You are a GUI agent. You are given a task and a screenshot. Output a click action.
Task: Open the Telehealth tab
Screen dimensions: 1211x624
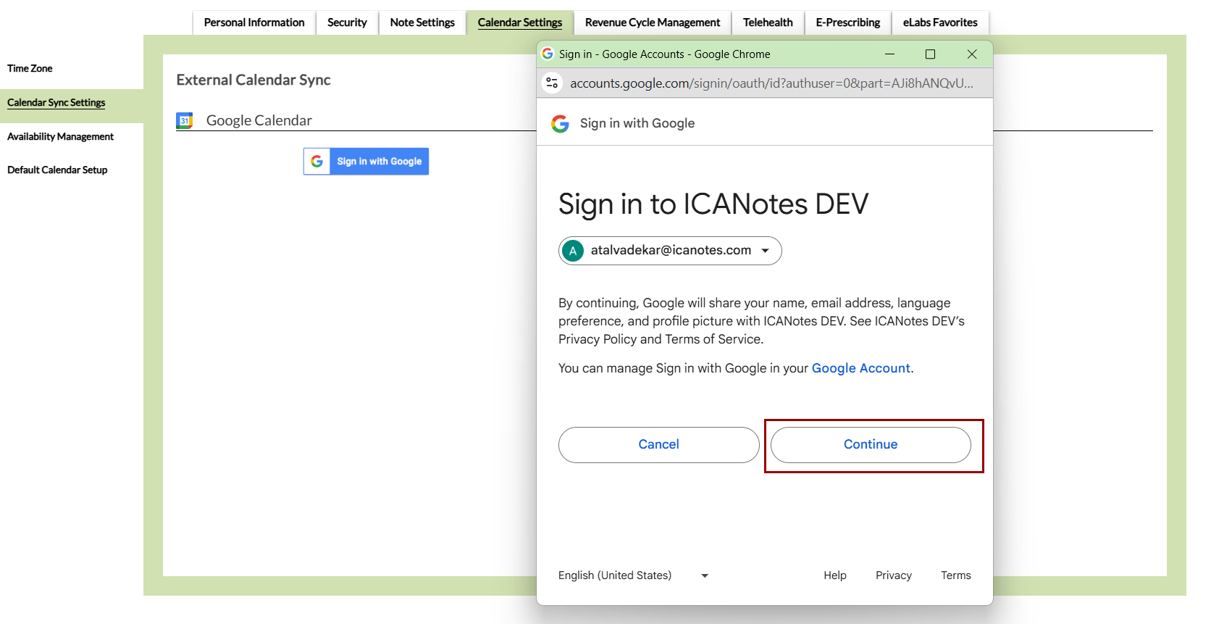coord(768,22)
